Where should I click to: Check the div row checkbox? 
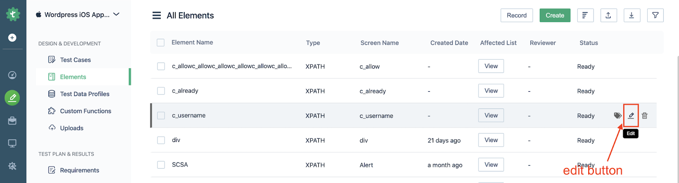pyautogui.click(x=161, y=140)
